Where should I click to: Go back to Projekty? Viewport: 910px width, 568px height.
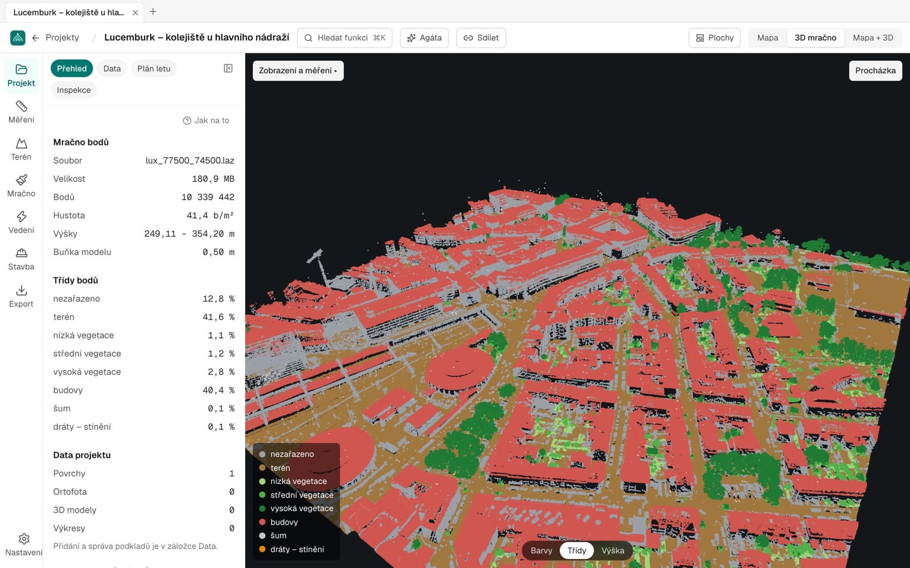point(56,37)
